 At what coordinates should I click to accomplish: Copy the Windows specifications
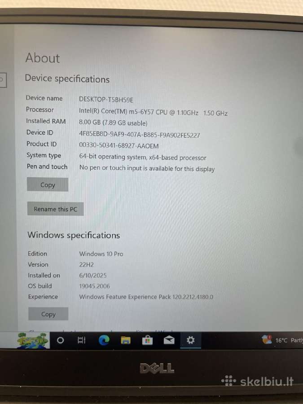(48, 314)
